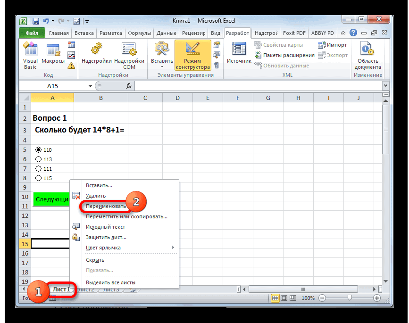
Task: Switch to the Home (Главная) tab
Action: 59,33
